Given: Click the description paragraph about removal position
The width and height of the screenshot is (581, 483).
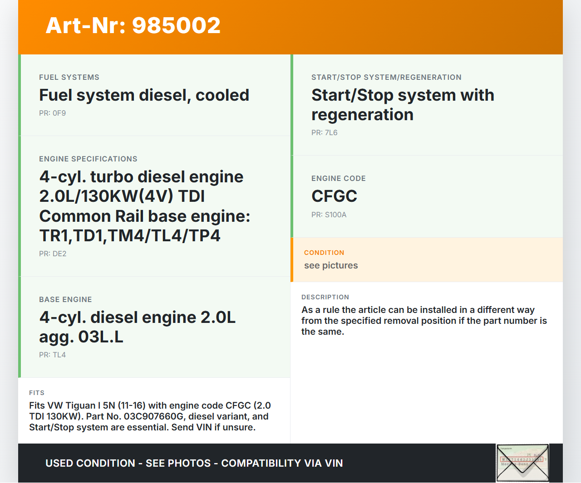Looking at the screenshot, I should pos(424,321).
